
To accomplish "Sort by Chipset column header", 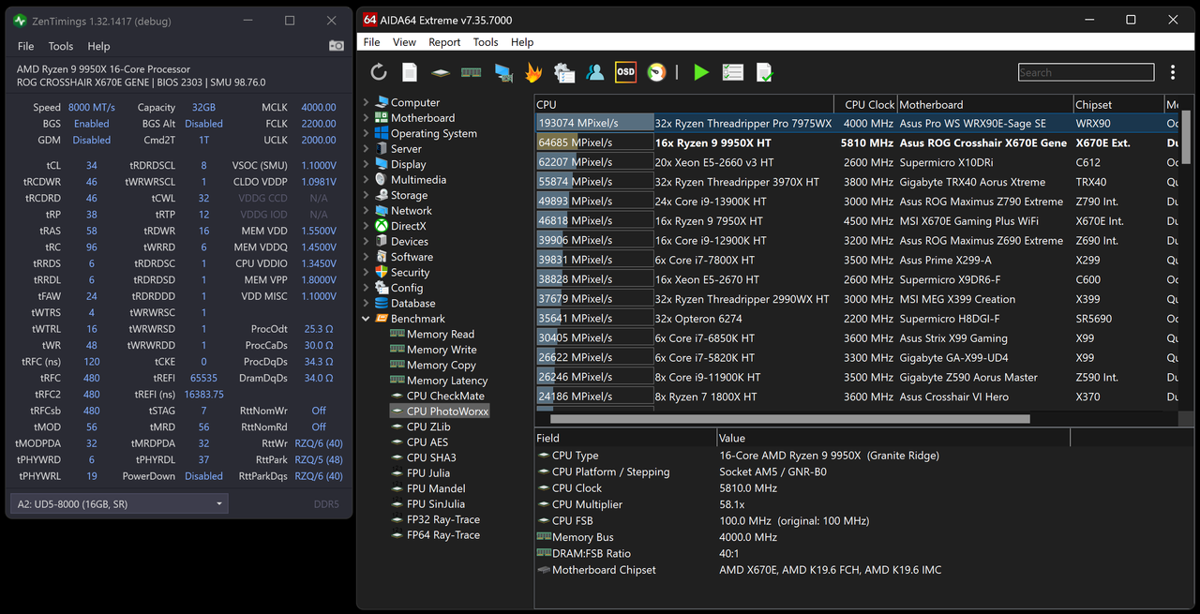I will [x=1117, y=105].
